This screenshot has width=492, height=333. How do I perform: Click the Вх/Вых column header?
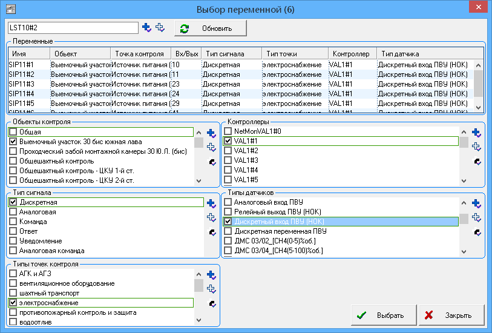[x=186, y=54]
